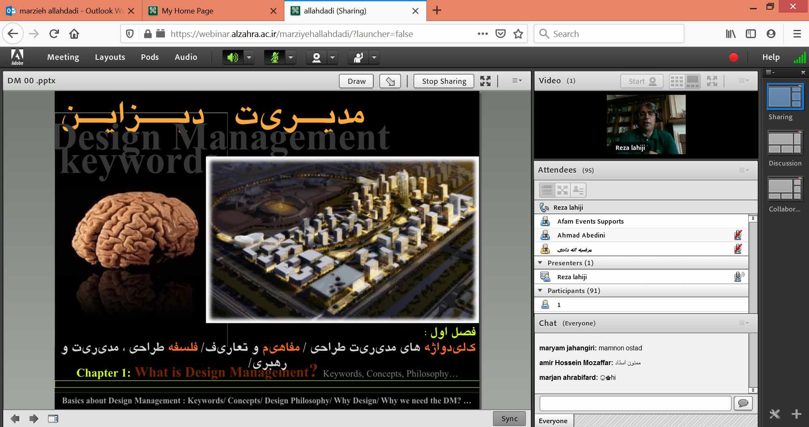Switch Video pod to filmstrip view
The width and height of the screenshot is (809, 427).
[693, 81]
